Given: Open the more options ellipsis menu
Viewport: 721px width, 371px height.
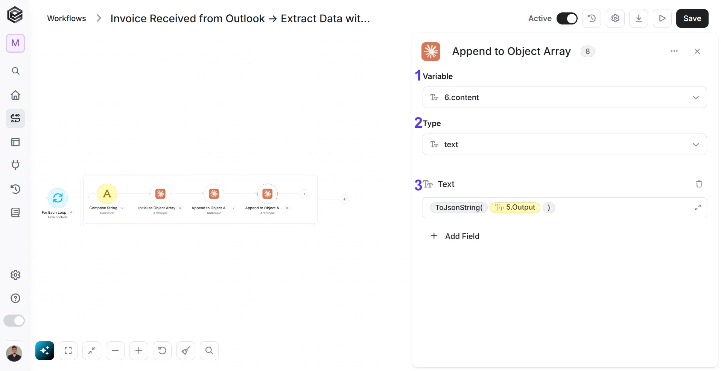Looking at the screenshot, I should click(x=674, y=51).
